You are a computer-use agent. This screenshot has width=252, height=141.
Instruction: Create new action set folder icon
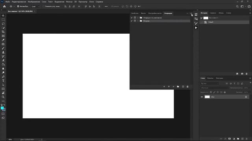click(178, 87)
